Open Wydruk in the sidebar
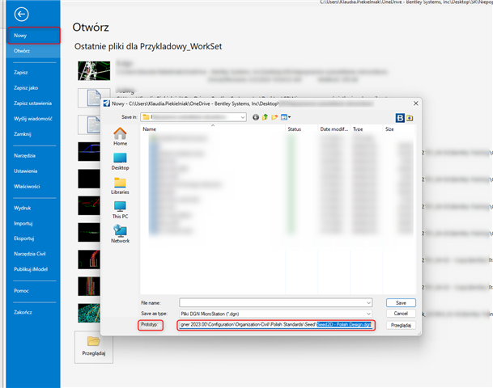Screen dimensions: 493x388 23,208
